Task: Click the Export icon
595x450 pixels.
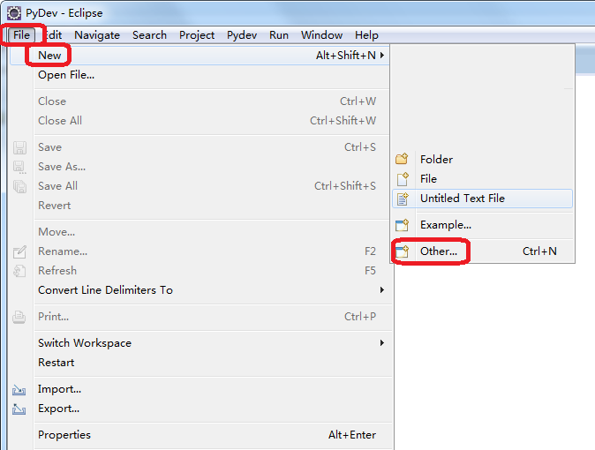Action: click(19, 409)
